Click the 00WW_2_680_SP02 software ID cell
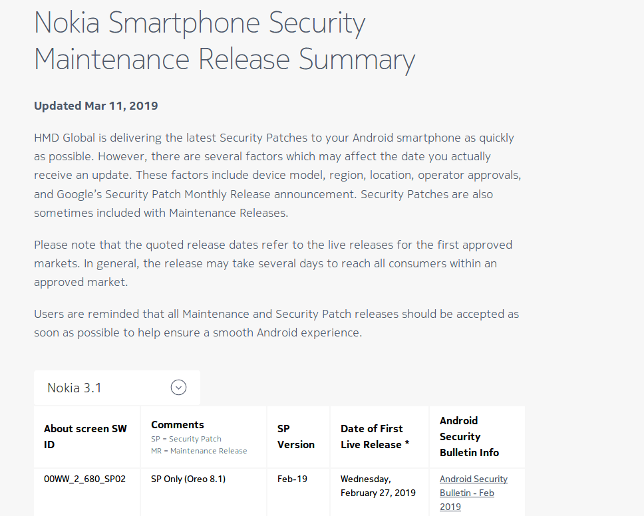Viewport: 644px width, 516px height. pos(84,479)
